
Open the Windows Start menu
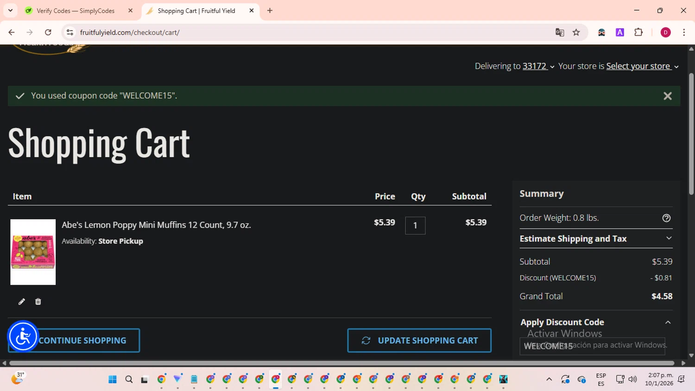click(113, 379)
